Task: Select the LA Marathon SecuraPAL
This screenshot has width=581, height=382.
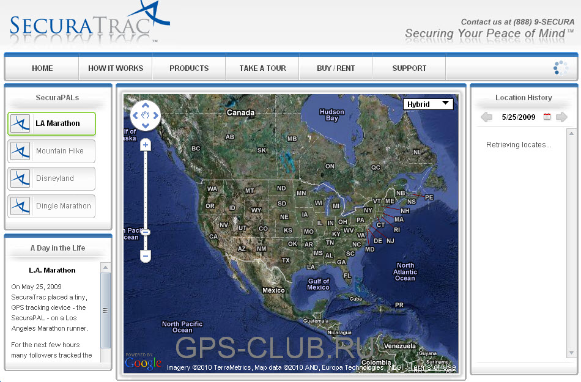Action: 51,123
